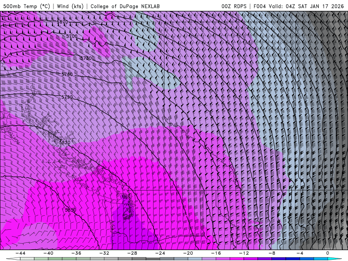Click the -32 colorbar label
Screen dimensions: 348x261
point(104,253)
